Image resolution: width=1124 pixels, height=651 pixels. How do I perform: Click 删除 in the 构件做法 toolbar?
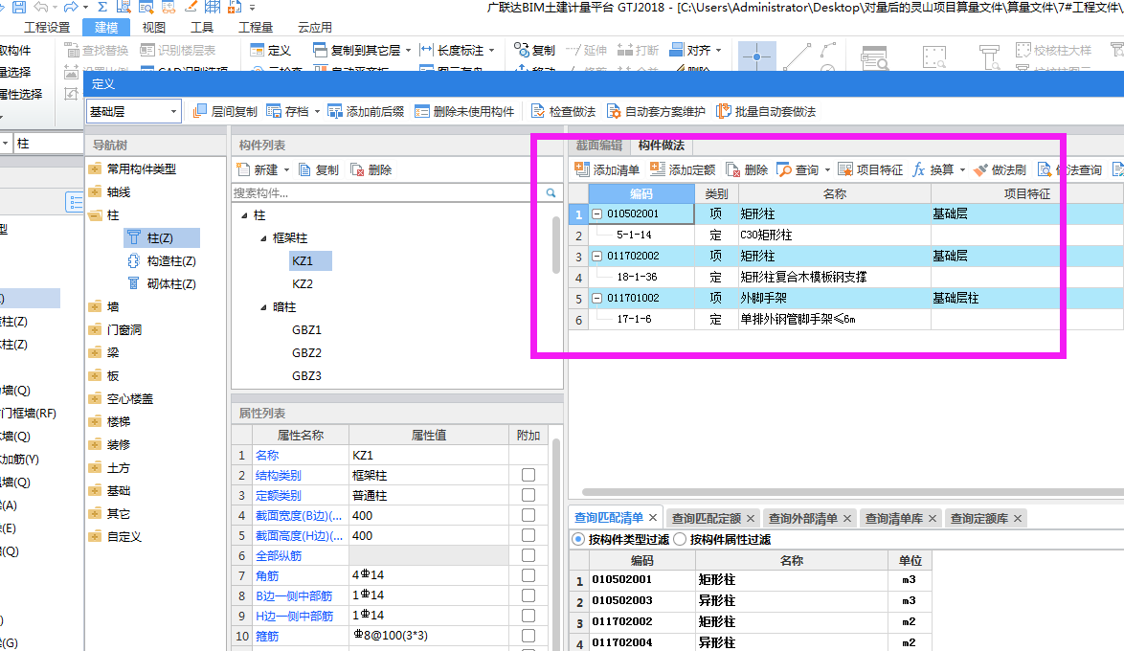click(747, 169)
